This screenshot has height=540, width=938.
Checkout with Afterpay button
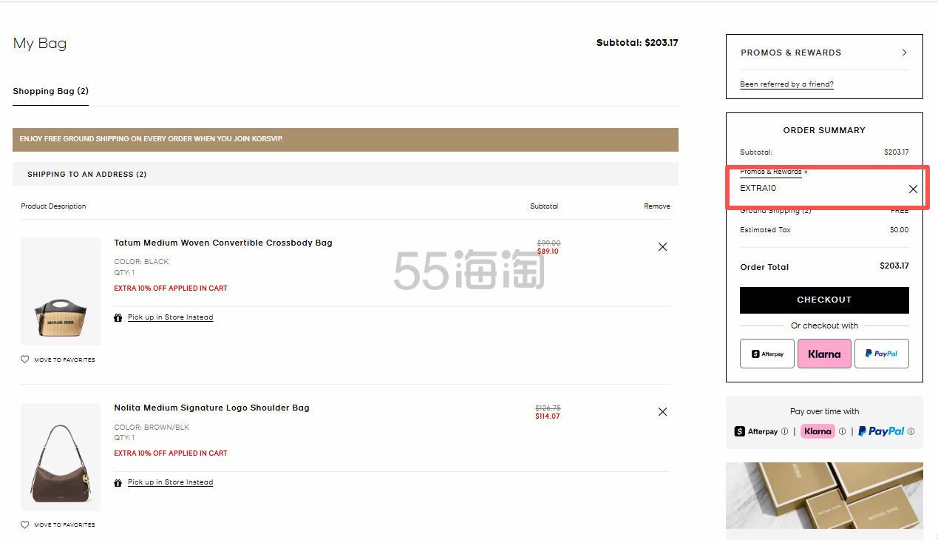coord(767,354)
